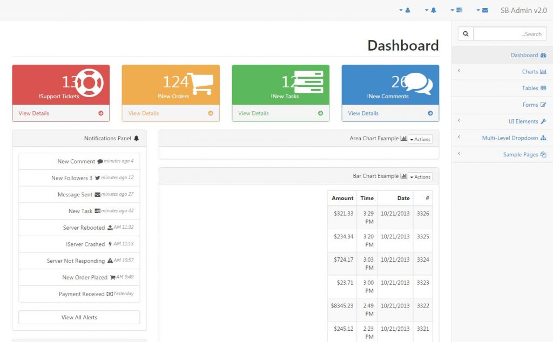Open the Message Sent notification
553x342 pixels.
click(x=79, y=194)
